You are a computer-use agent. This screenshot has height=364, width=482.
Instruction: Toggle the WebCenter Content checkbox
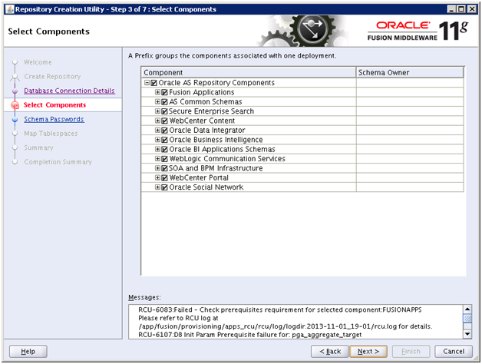164,121
